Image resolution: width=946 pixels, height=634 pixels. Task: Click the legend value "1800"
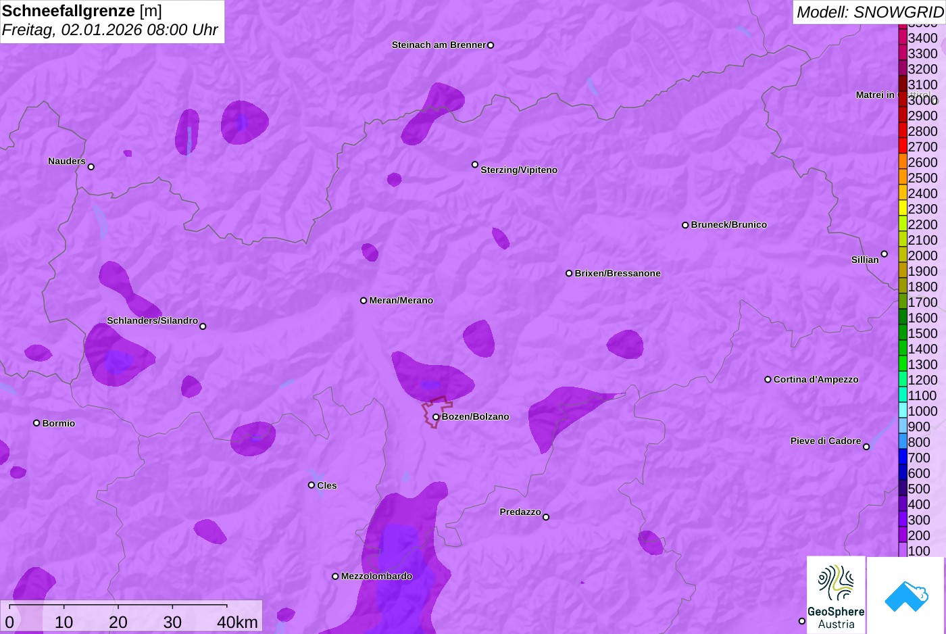coord(923,287)
